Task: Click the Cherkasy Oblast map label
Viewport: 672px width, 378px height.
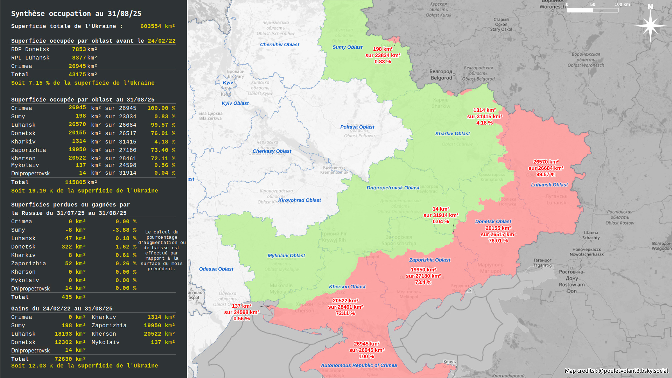Action: (272, 151)
